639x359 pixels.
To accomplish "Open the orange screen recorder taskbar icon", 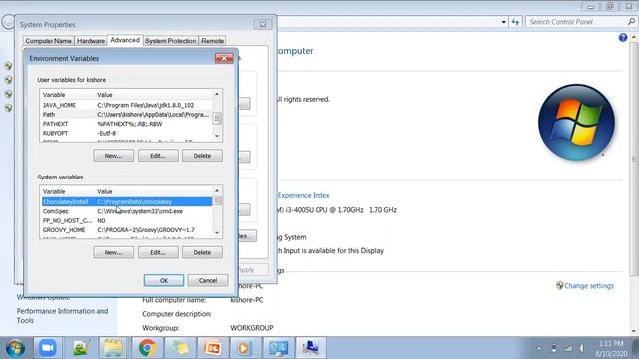I will 213,348.
